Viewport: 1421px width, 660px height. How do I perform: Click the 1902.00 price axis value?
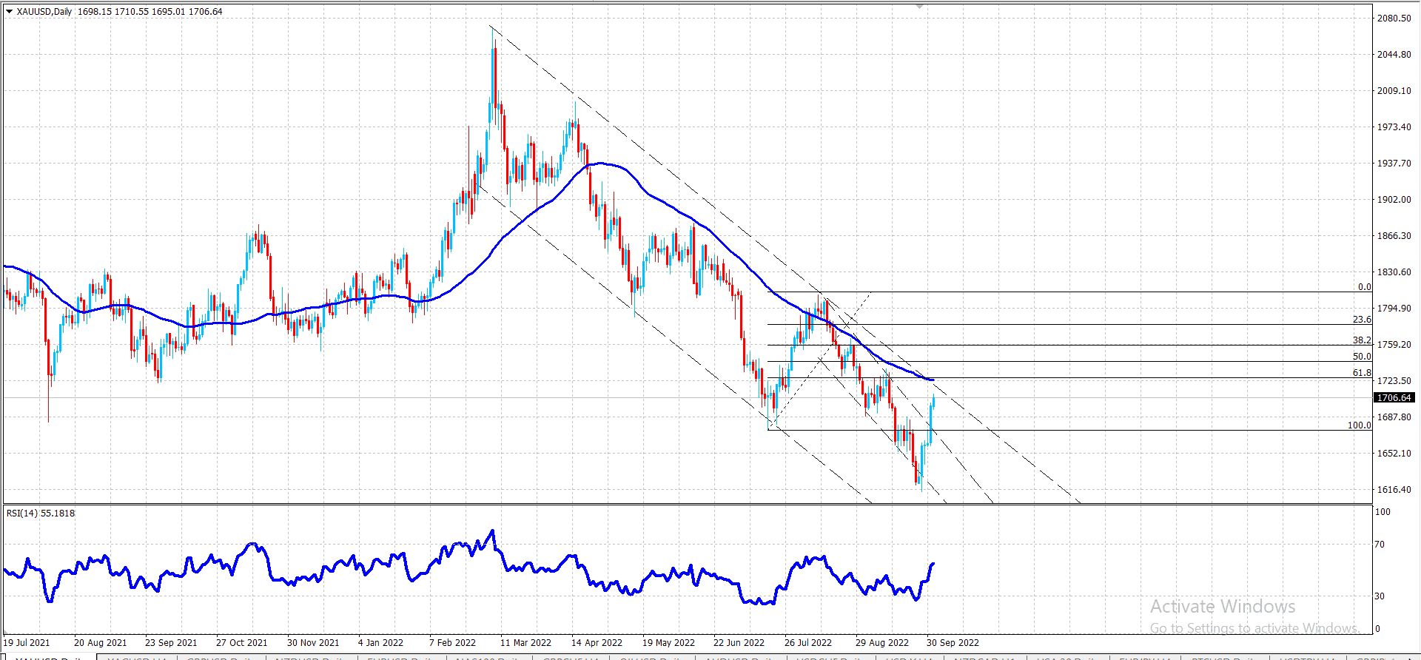(1394, 200)
